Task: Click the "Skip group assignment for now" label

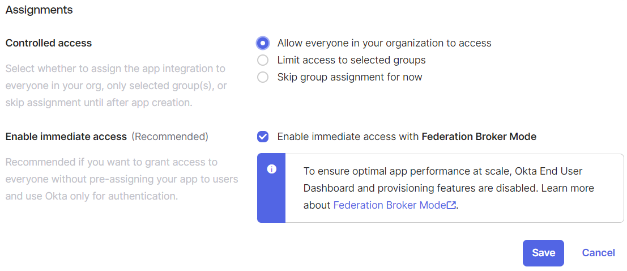Action: [350, 77]
